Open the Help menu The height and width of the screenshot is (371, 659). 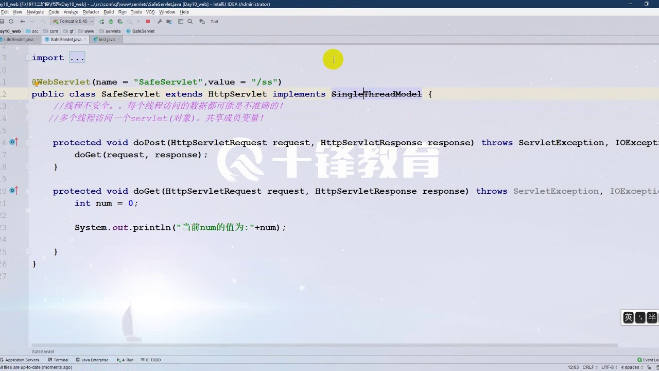pyautogui.click(x=184, y=12)
